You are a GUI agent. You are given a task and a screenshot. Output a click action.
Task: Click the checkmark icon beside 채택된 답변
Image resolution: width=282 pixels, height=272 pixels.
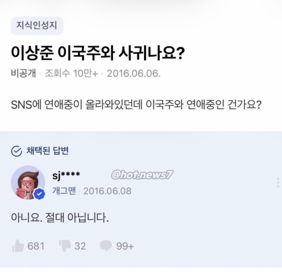coord(17,151)
